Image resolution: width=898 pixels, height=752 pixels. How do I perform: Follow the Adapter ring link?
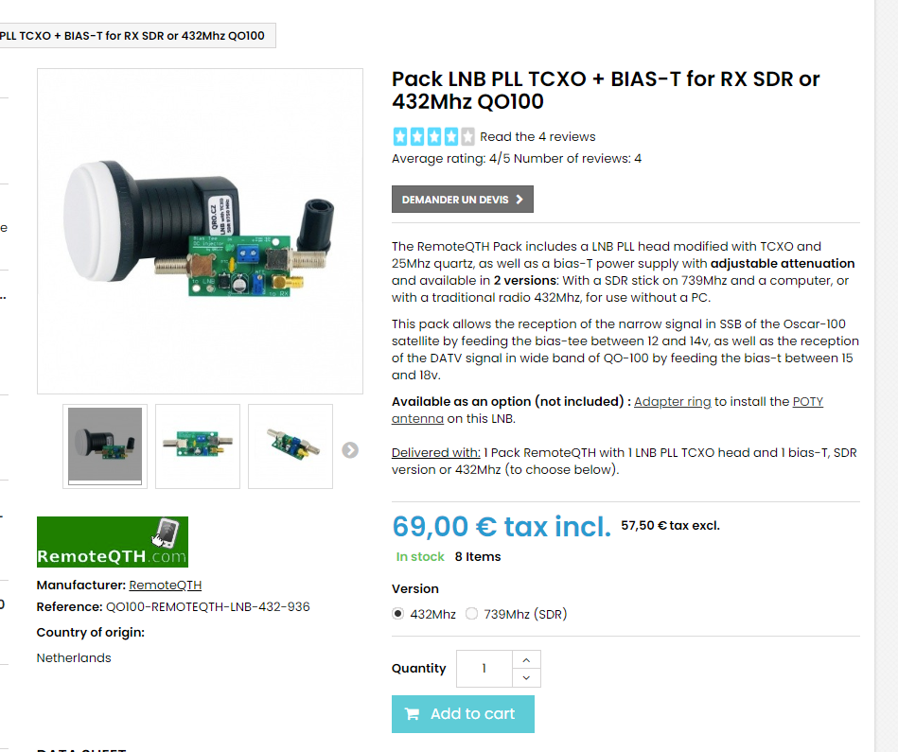click(x=673, y=402)
